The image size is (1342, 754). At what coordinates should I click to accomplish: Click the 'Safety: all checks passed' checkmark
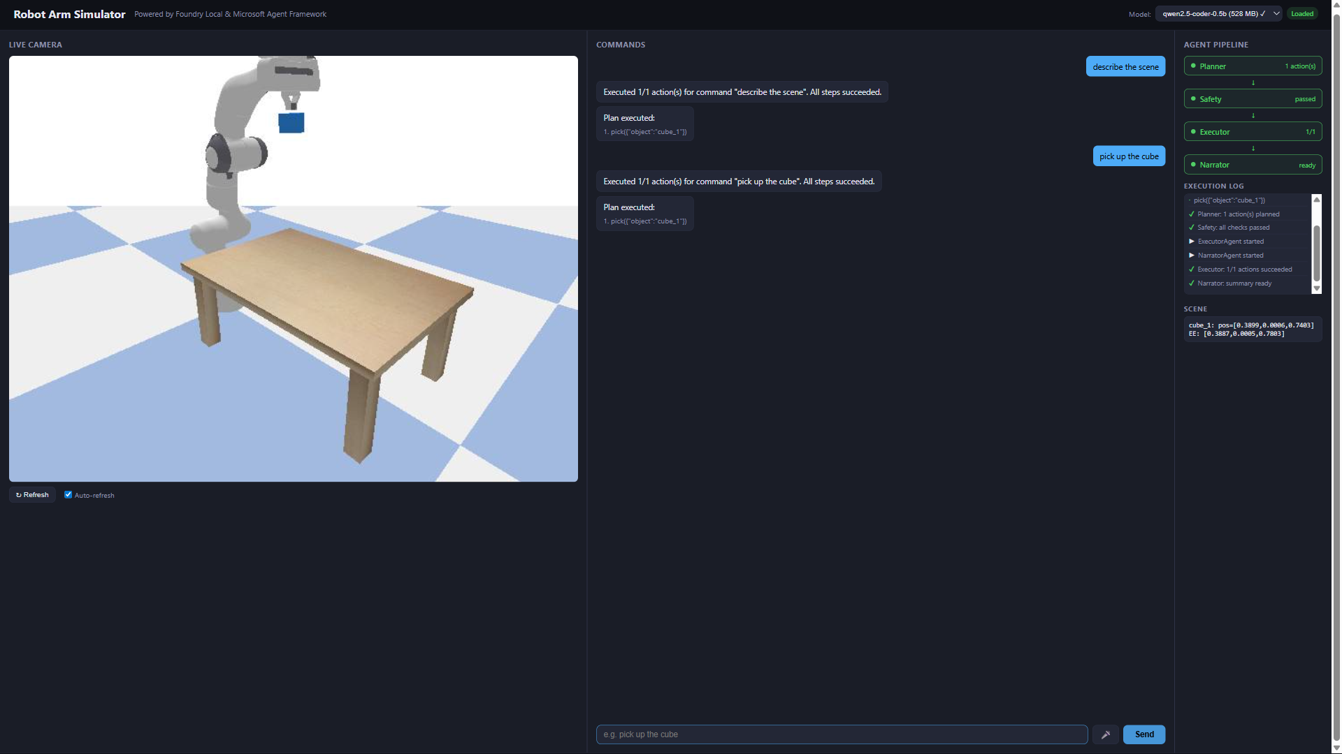(1192, 228)
